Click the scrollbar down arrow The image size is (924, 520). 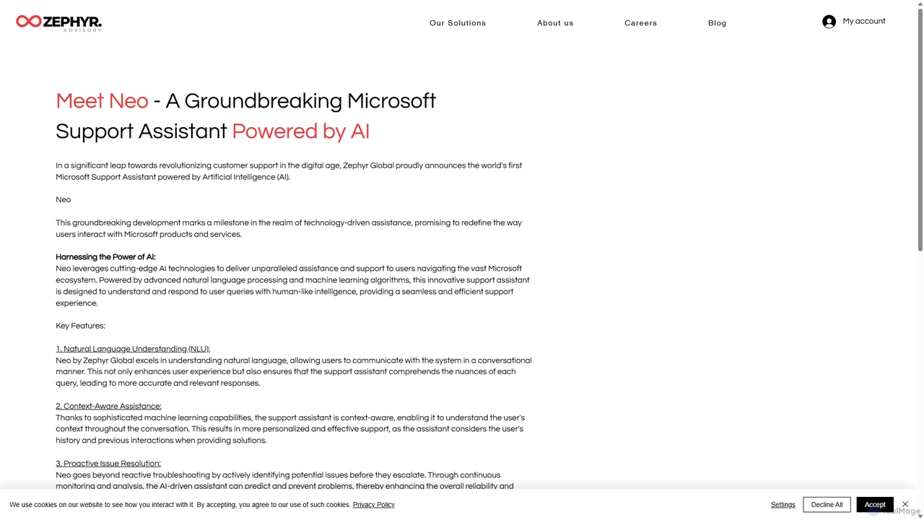920,516
